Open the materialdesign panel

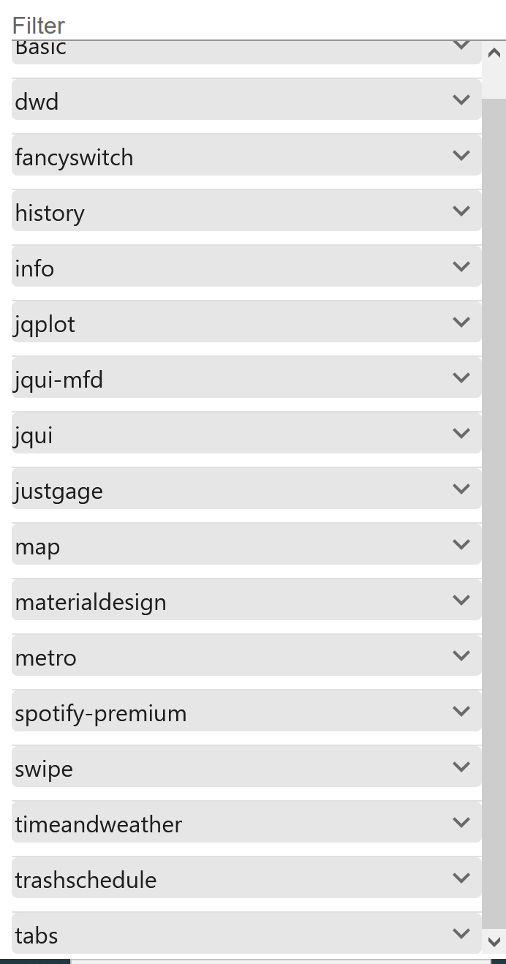(246, 600)
